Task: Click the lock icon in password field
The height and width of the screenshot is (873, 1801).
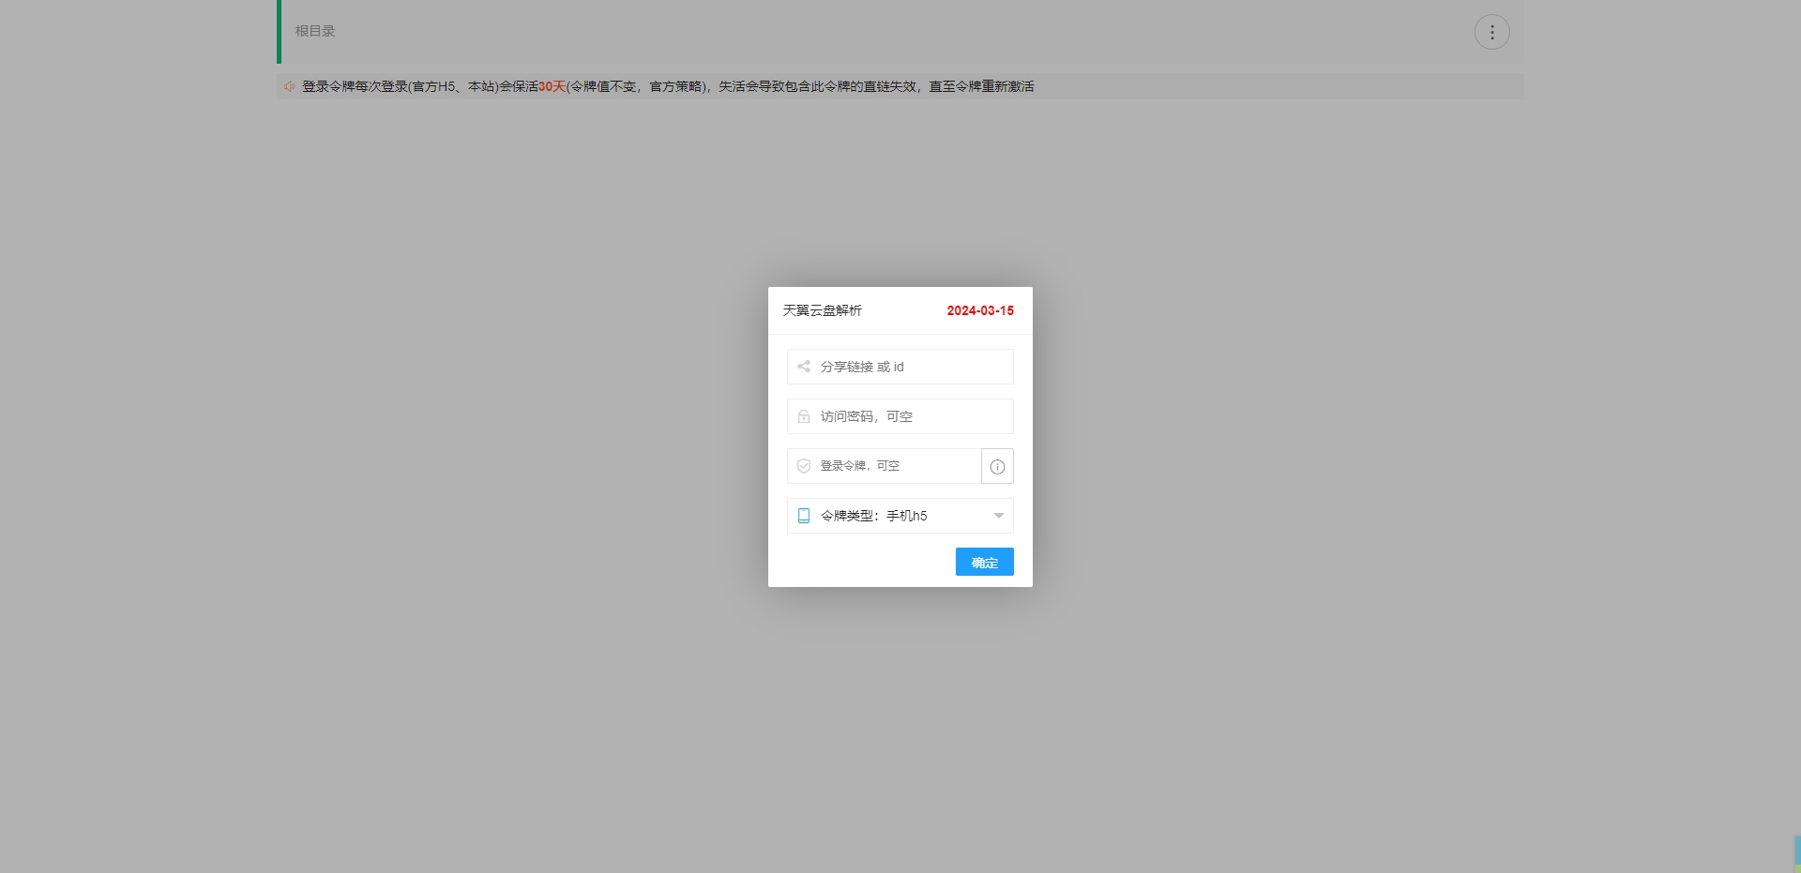Action: coord(804,416)
